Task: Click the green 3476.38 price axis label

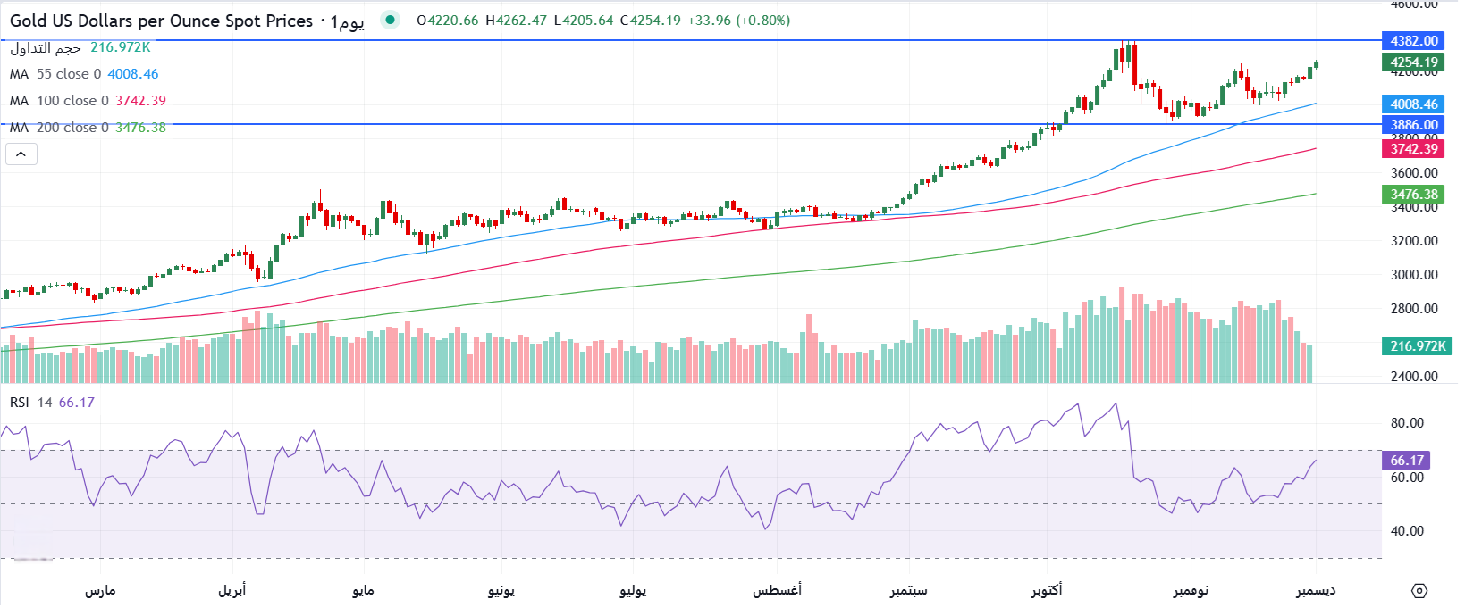Action: [1413, 195]
